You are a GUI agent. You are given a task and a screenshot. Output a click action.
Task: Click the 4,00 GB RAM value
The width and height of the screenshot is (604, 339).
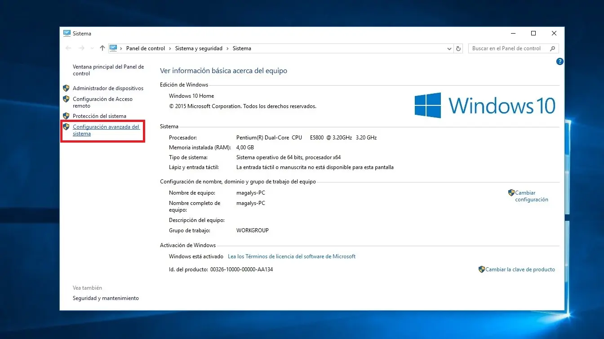(x=245, y=148)
